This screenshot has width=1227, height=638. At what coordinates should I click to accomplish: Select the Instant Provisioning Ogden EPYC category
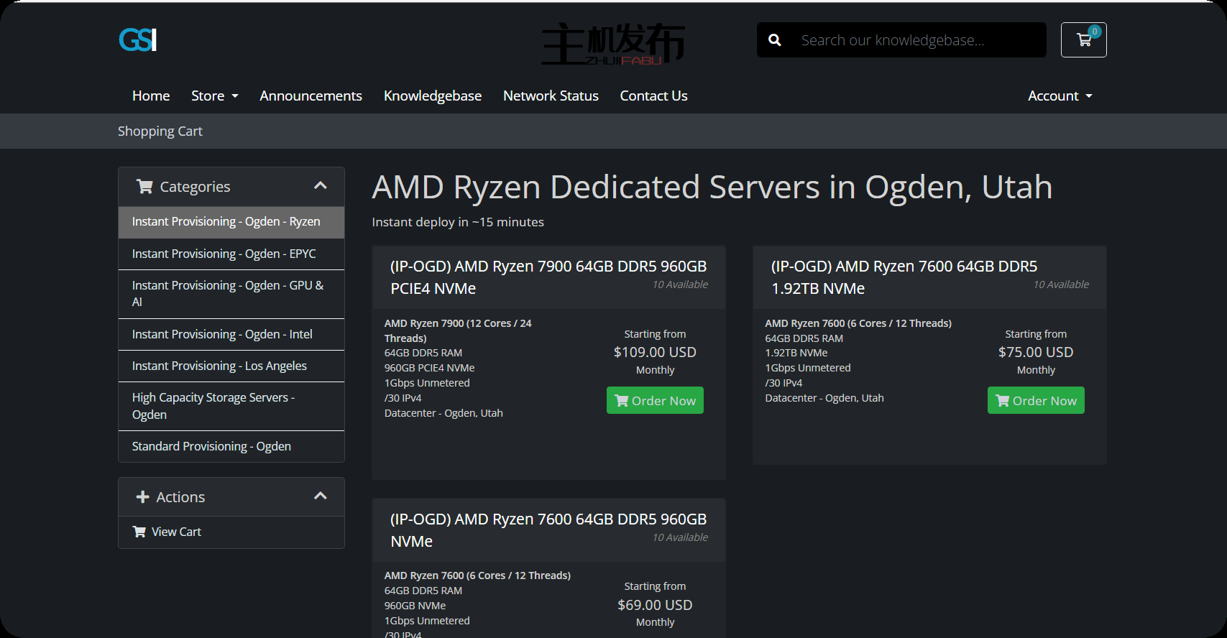[224, 254]
